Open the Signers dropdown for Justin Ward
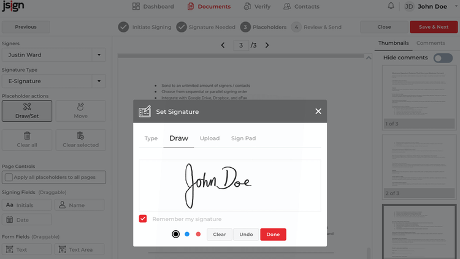Screen dimensions: 460x259 pyautogui.click(x=99, y=54)
